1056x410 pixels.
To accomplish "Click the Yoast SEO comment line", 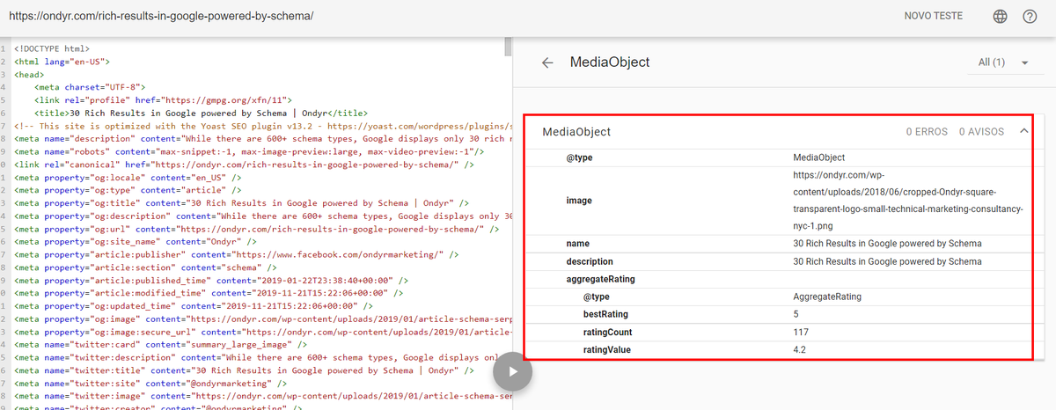I will click(x=262, y=126).
